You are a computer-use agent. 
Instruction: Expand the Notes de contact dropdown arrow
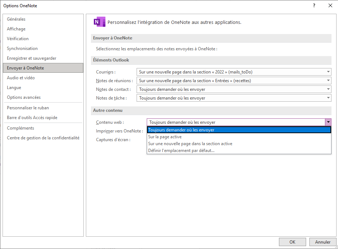coord(328,89)
